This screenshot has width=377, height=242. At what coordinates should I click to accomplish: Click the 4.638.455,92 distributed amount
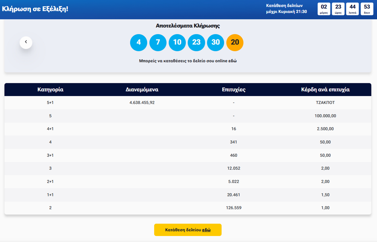142,103
